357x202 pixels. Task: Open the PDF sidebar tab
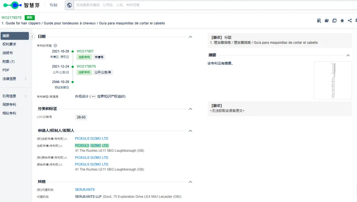pyautogui.click(x=6, y=70)
